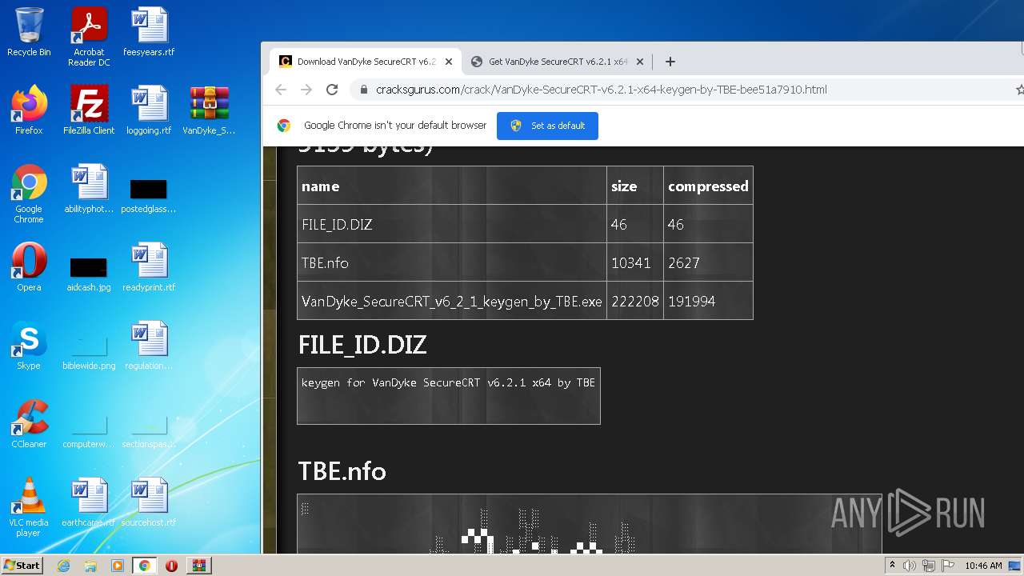Viewport: 1024px width, 576px height.
Task: Launch Opera browser from desktop
Action: pos(29,267)
